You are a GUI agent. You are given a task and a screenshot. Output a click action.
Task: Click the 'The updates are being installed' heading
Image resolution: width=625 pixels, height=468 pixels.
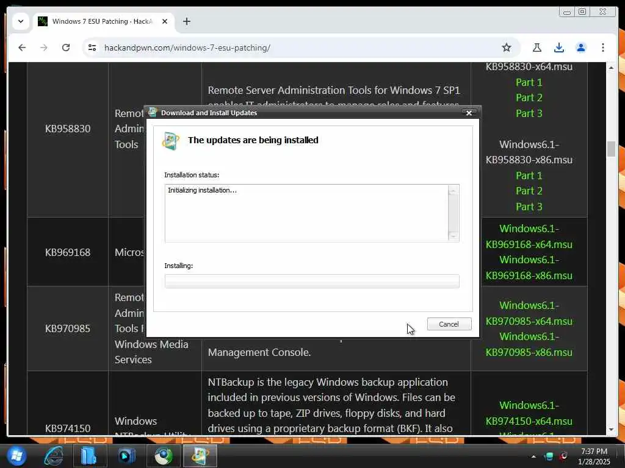click(x=253, y=140)
